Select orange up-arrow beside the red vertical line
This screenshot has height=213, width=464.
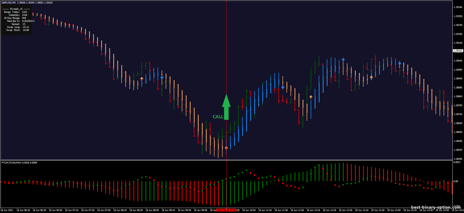226,148
